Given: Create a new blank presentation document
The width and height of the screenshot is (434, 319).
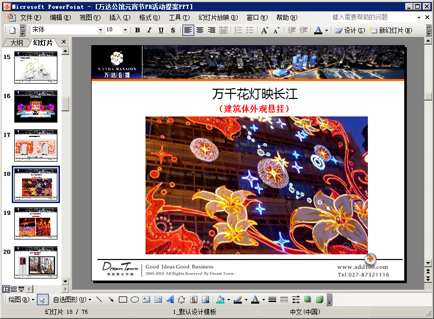Looking at the screenshot, I should [x=12, y=30].
